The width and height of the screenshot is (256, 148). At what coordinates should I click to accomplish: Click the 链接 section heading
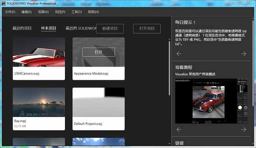pyautogui.click(x=180, y=143)
